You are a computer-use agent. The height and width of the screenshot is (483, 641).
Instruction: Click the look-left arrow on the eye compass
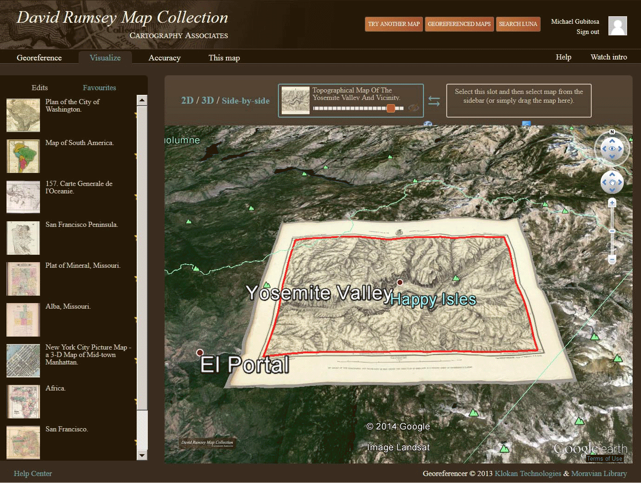(x=604, y=149)
